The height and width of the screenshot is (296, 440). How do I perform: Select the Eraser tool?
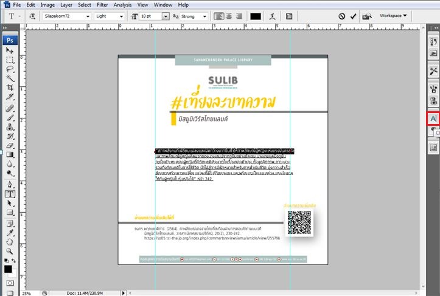click(10, 145)
